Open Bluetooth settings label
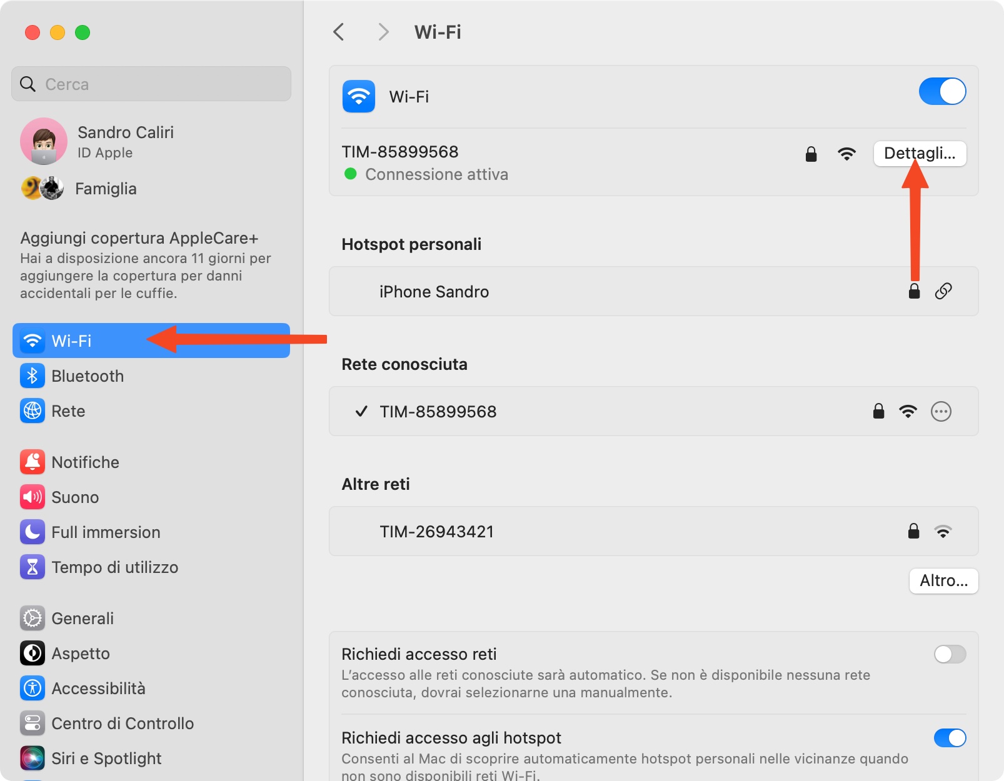Image resolution: width=1004 pixels, height=781 pixels. 88,376
